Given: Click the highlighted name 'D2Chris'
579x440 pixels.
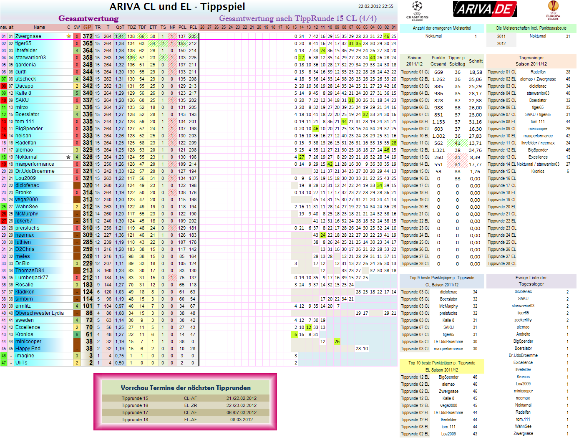Looking at the screenshot, I should point(25,249).
